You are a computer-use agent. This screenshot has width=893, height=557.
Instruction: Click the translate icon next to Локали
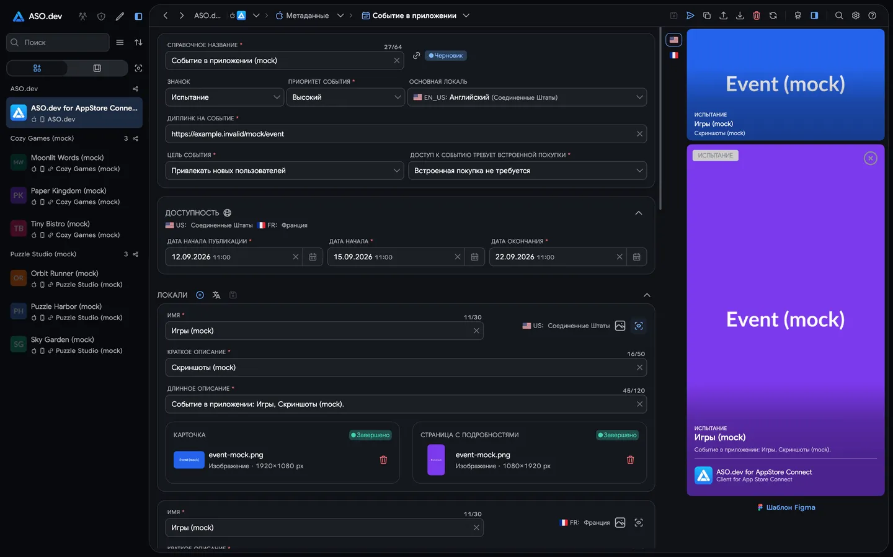pos(216,295)
